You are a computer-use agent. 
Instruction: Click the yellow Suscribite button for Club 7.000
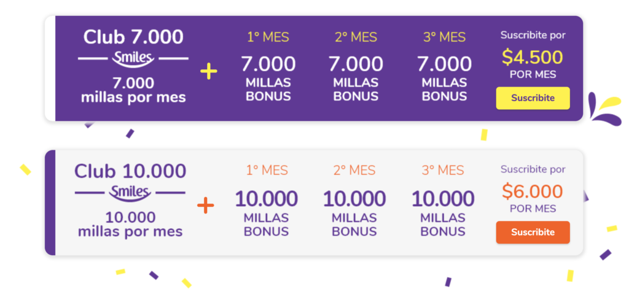tap(533, 98)
